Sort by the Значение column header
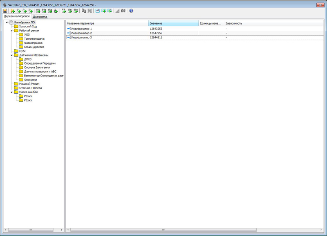Screen dimensions: 327x236 [173, 23]
